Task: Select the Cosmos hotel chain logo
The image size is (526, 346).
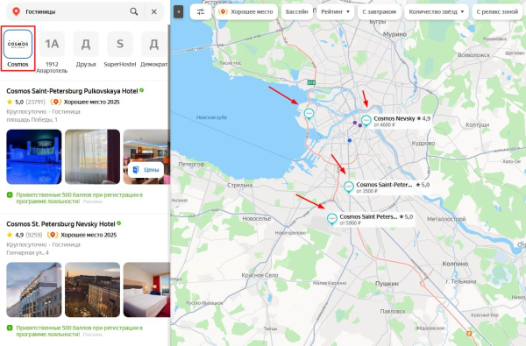Action: [18, 44]
